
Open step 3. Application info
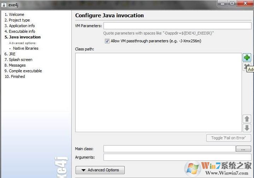pos(19,26)
